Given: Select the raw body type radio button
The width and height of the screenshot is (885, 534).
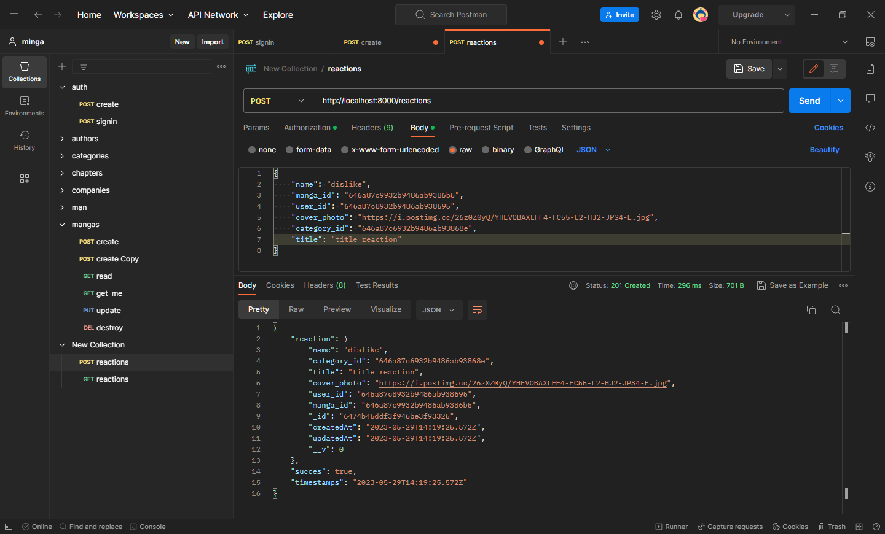Looking at the screenshot, I should [453, 150].
